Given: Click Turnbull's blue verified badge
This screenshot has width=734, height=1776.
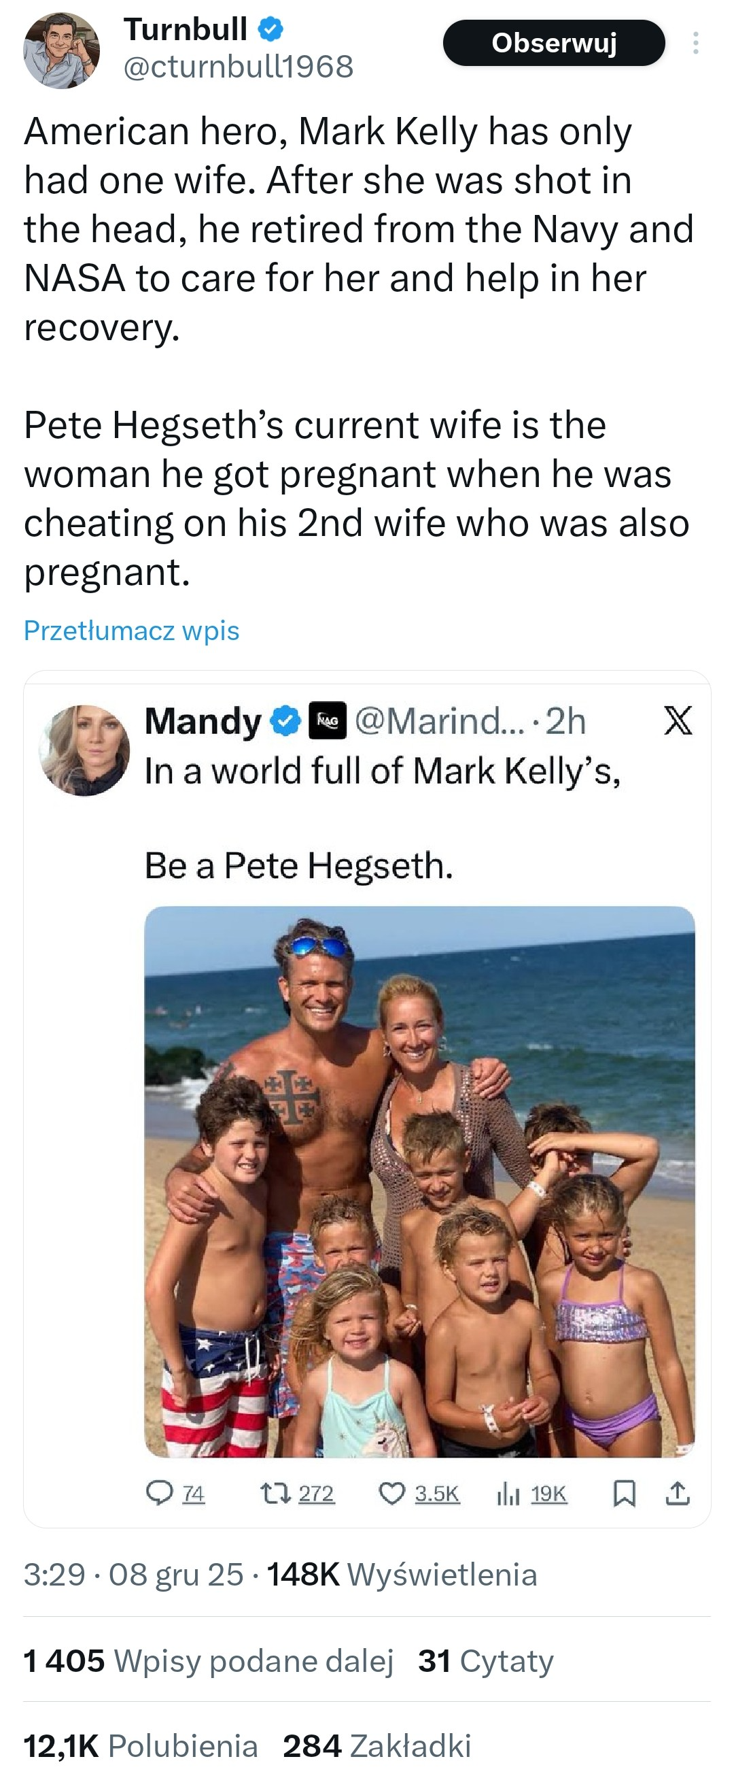Looking at the screenshot, I should (270, 29).
